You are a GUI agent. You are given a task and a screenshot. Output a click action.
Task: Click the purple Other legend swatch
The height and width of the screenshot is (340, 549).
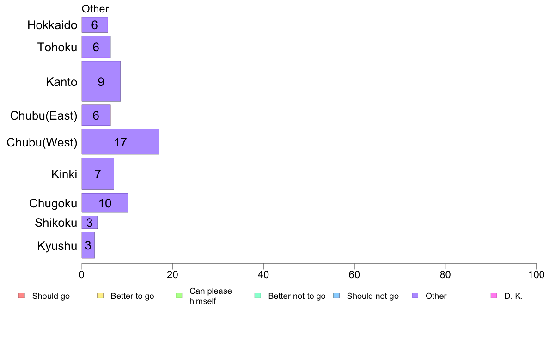click(415, 296)
